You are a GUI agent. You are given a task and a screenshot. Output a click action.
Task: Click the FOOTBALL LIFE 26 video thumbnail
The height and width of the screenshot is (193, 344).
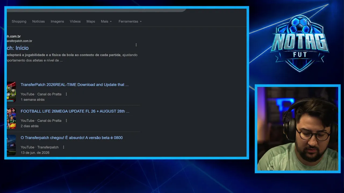pyautogui.click(x=11, y=118)
